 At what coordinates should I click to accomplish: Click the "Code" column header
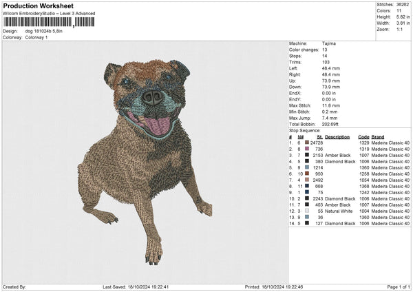point(363,137)
